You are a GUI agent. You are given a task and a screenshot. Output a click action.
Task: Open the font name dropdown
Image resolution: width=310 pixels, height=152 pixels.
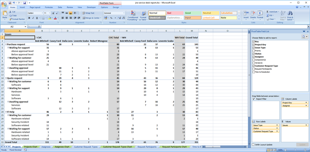pyautogui.click(x=42, y=13)
